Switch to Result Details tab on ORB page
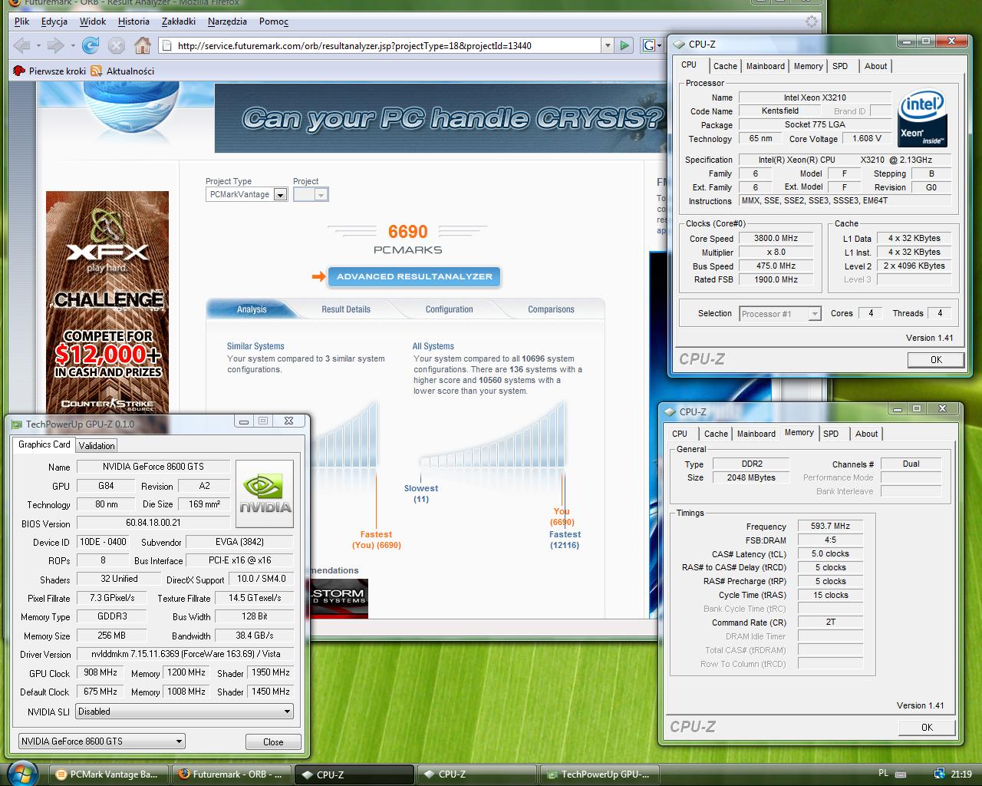Viewport: 982px width, 786px height. 346,309
